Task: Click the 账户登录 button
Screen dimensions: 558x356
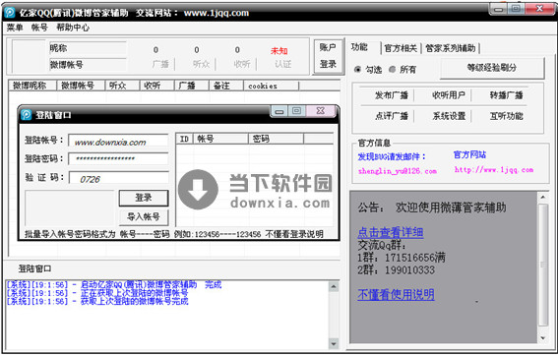Action: (x=328, y=56)
